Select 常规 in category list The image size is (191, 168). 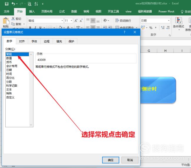17,54
